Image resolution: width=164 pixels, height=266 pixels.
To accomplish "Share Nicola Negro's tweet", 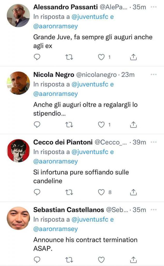I will (x=133, y=125).
